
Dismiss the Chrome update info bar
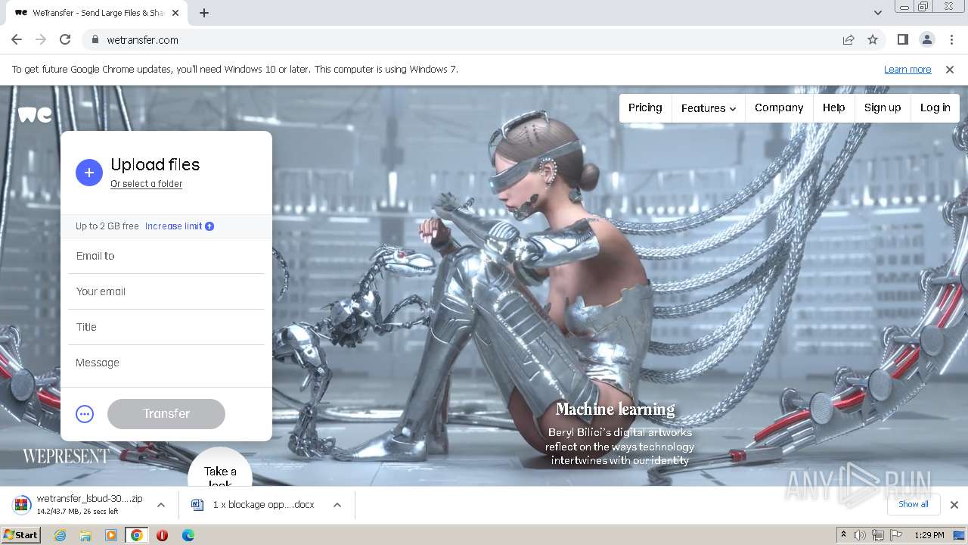coord(950,69)
